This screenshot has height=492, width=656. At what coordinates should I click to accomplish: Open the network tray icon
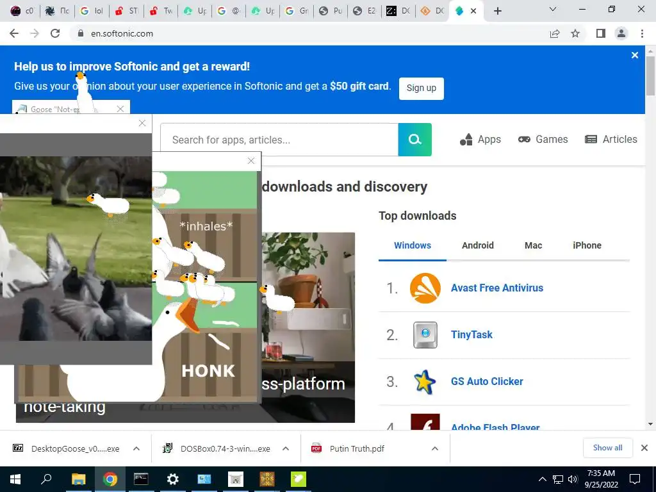[558, 479]
